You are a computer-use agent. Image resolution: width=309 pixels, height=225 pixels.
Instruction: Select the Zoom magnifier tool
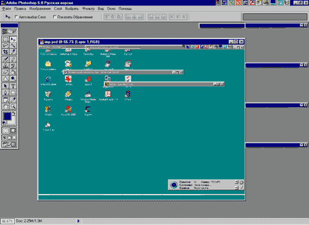click(x=13, y=107)
